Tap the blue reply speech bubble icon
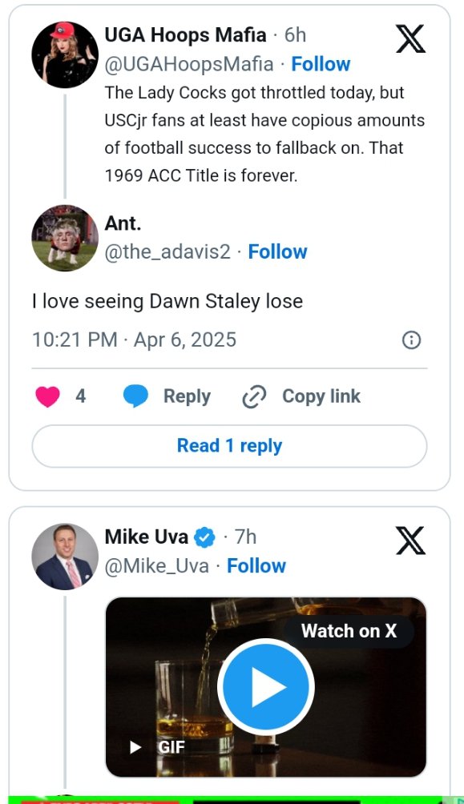 pyautogui.click(x=136, y=396)
